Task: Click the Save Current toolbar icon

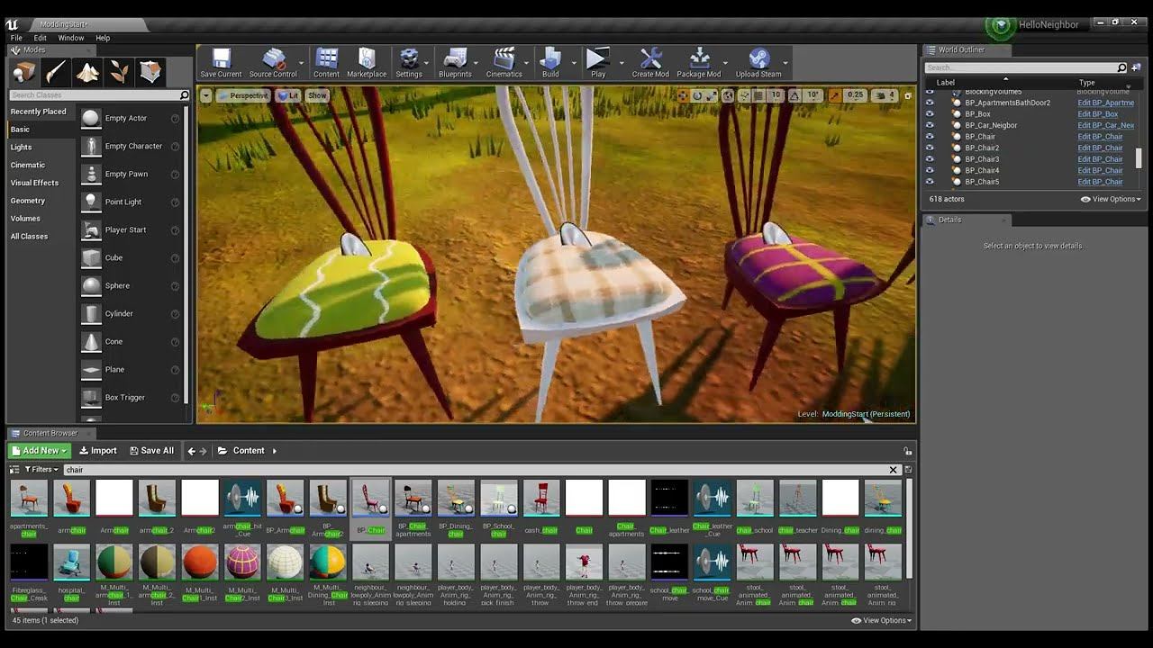Action: pos(221,60)
